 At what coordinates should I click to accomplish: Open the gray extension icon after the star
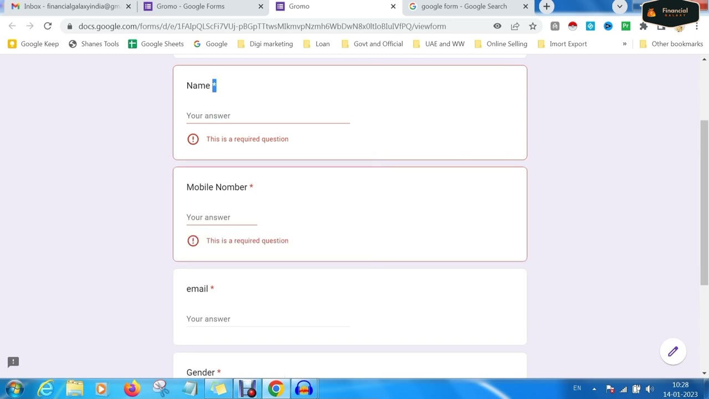[555, 26]
